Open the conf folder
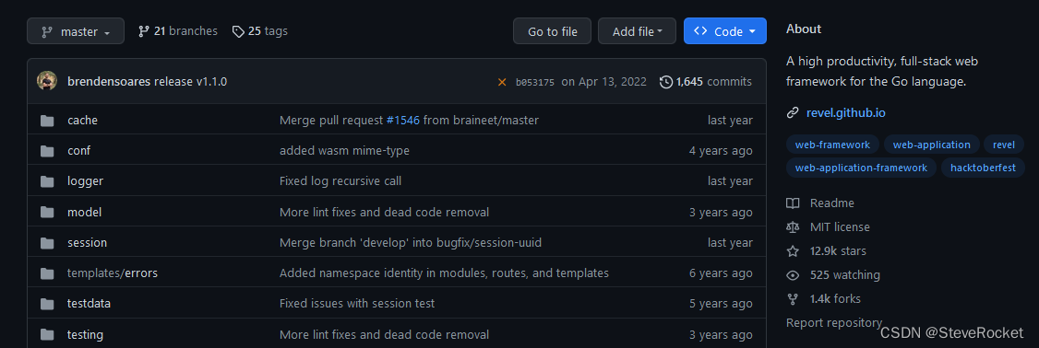The image size is (1039, 348). 78,151
